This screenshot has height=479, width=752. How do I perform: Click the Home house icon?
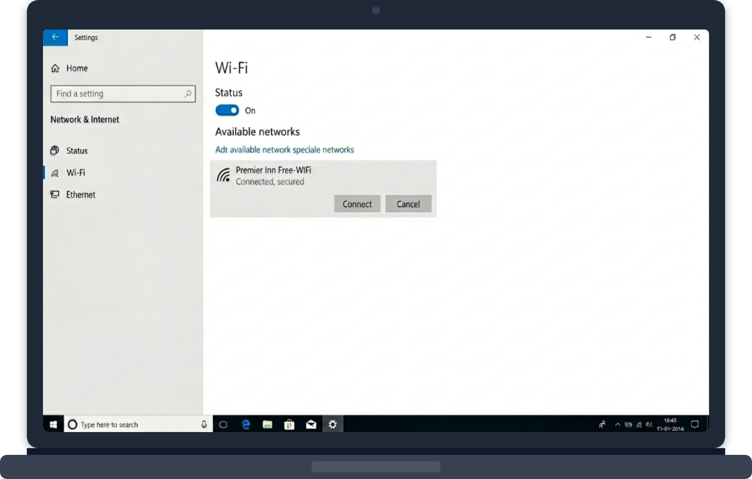click(x=55, y=68)
